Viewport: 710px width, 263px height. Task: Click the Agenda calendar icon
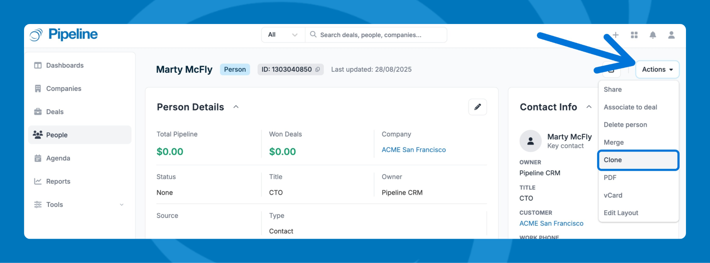click(x=38, y=158)
